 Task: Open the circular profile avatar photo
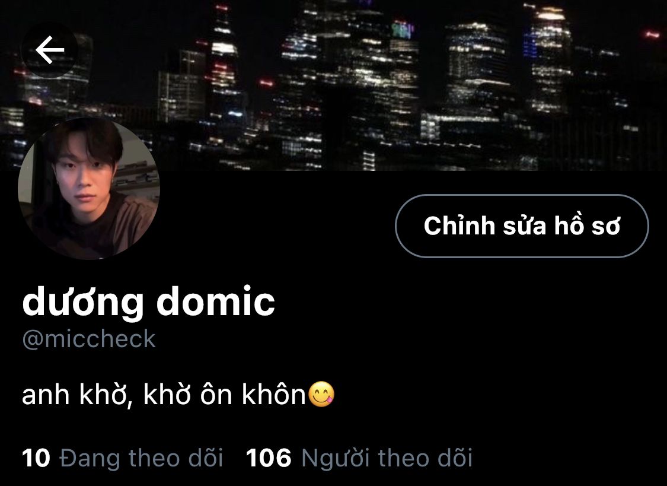[x=89, y=189]
